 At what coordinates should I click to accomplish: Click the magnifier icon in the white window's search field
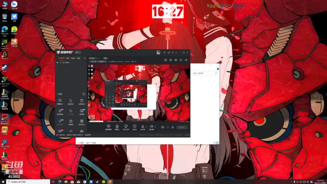click(x=216, y=74)
